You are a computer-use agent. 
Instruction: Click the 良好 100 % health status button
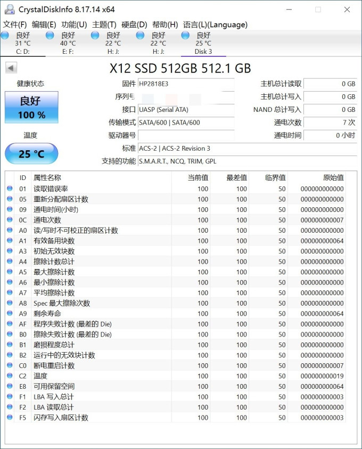point(31,108)
